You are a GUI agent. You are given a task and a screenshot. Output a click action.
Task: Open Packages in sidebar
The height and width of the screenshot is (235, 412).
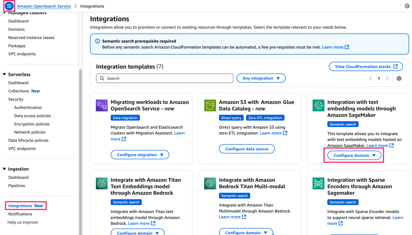tap(17, 46)
